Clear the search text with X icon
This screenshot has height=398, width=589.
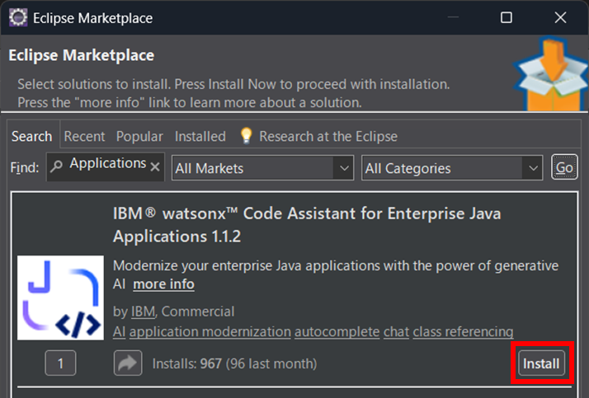click(155, 166)
